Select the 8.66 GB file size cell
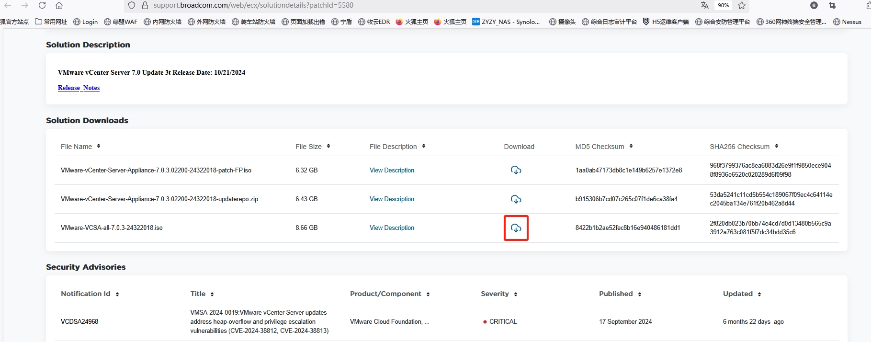Screen dimensions: 871x342 click(x=306, y=228)
